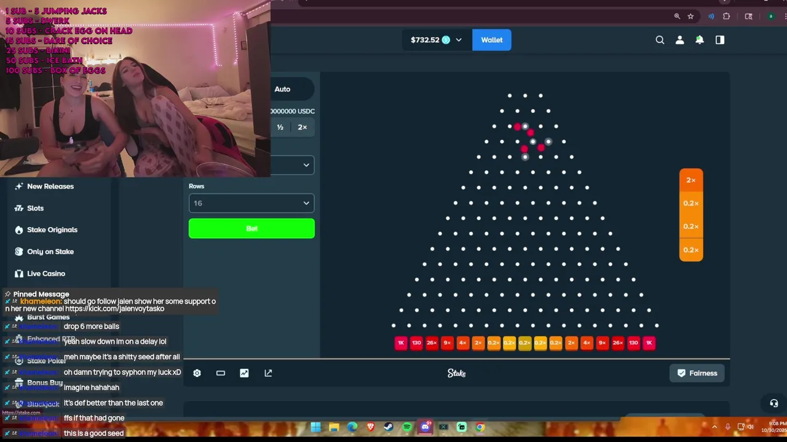The height and width of the screenshot is (442, 787).
Task: Bookmark this page with the star icon
Action: click(x=690, y=17)
